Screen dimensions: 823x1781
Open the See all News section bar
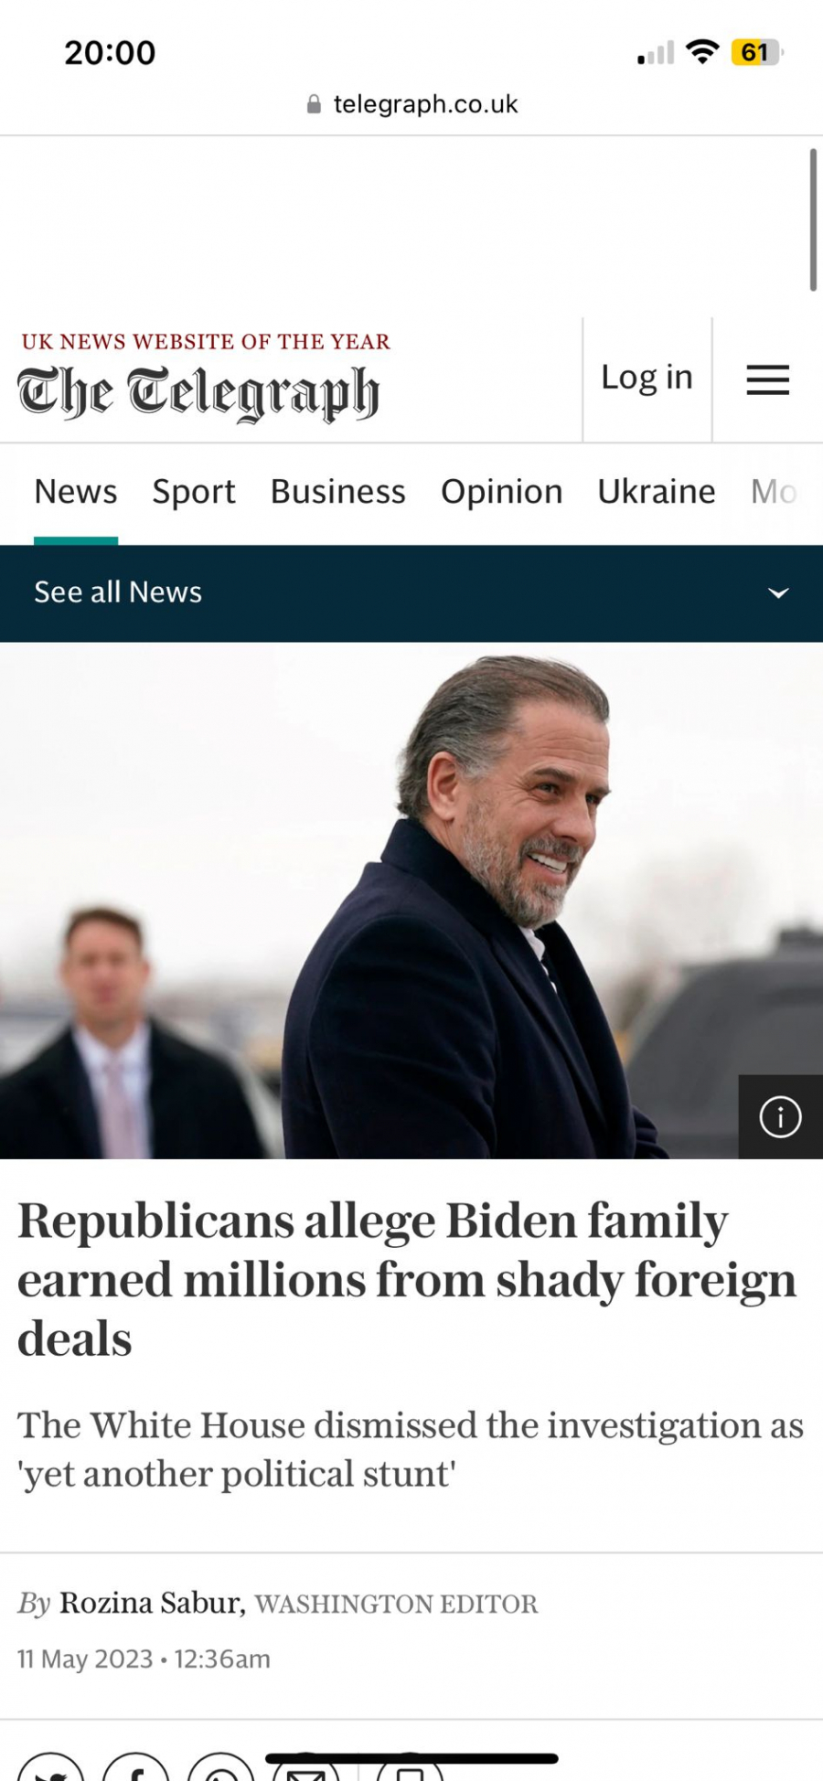[119, 592]
